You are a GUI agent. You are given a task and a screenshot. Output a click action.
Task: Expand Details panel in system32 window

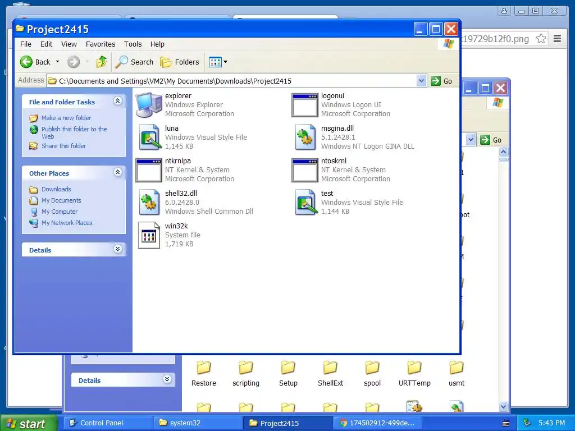[167, 379]
